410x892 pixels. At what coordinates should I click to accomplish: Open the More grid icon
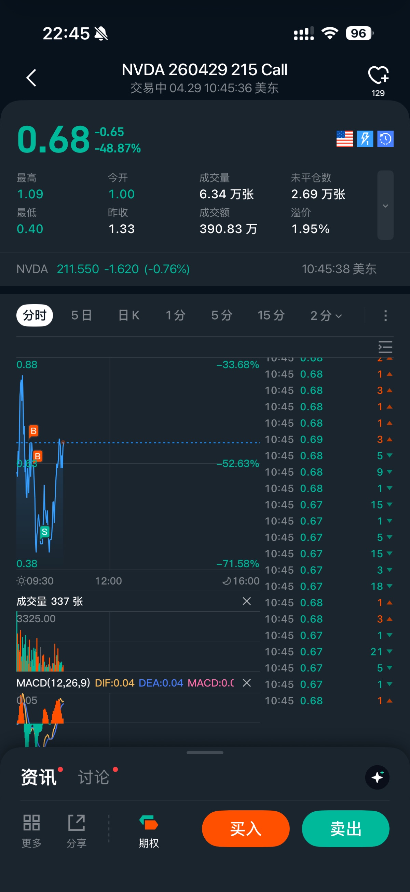point(31,831)
